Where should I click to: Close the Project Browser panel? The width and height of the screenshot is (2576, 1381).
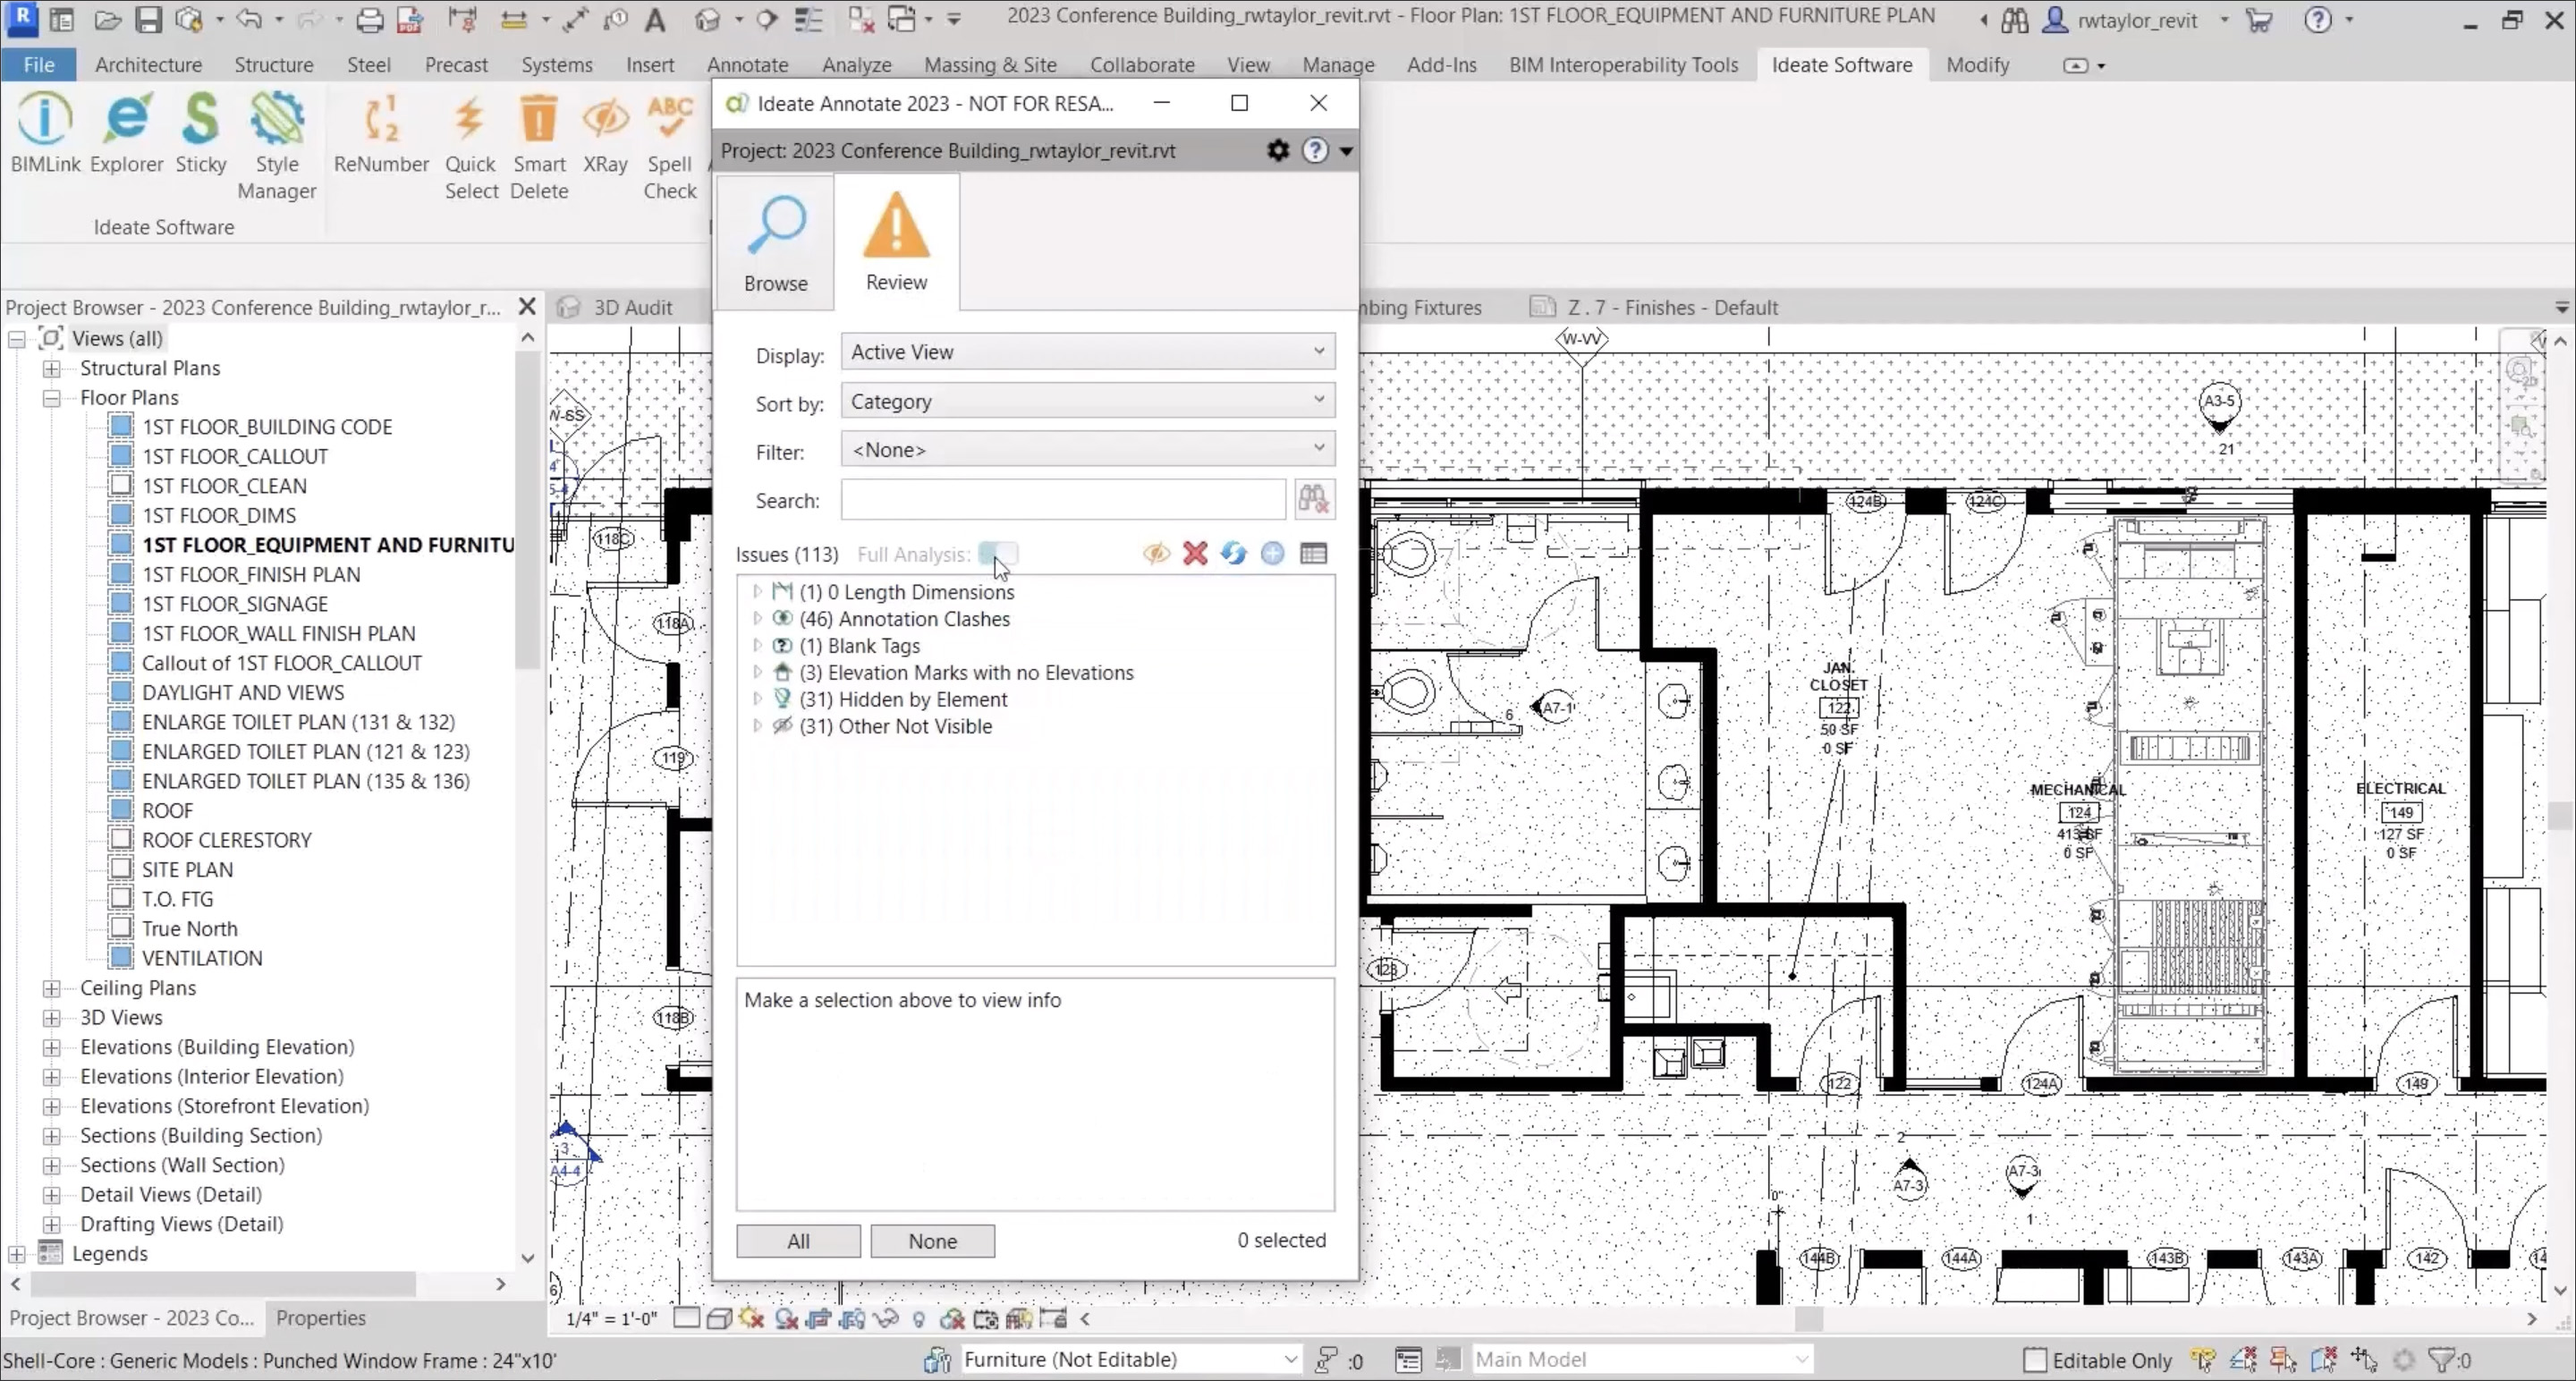pyautogui.click(x=527, y=307)
